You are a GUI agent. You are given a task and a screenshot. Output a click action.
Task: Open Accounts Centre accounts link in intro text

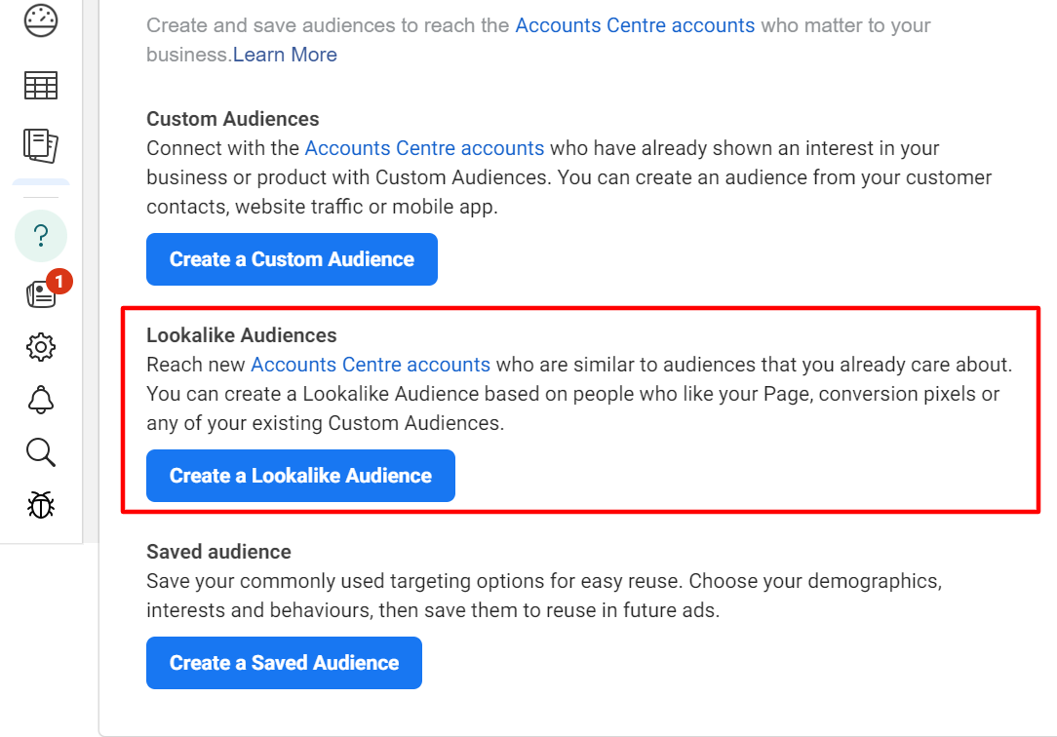point(635,25)
